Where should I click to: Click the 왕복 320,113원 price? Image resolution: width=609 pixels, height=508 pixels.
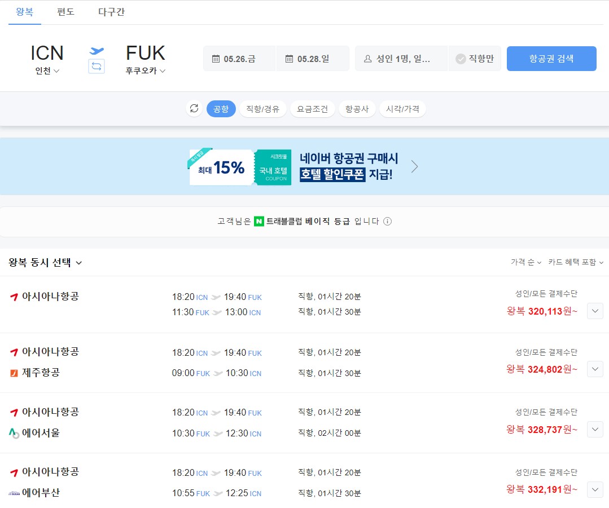pos(542,311)
